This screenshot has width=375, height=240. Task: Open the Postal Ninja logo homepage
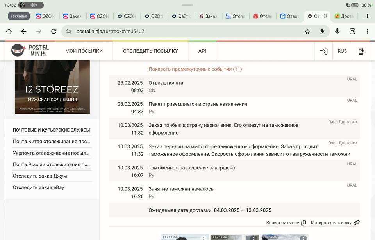(30, 51)
